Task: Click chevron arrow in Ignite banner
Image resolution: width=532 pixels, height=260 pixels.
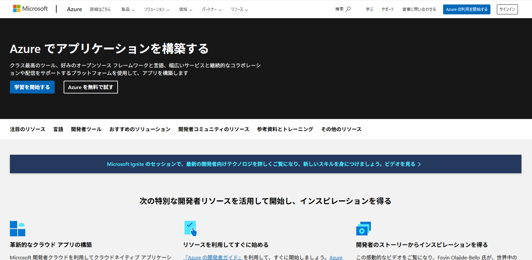Action: coord(419,164)
